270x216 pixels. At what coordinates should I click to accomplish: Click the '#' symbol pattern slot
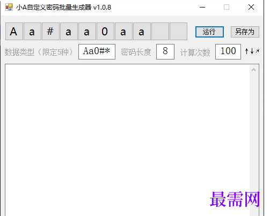(50, 32)
